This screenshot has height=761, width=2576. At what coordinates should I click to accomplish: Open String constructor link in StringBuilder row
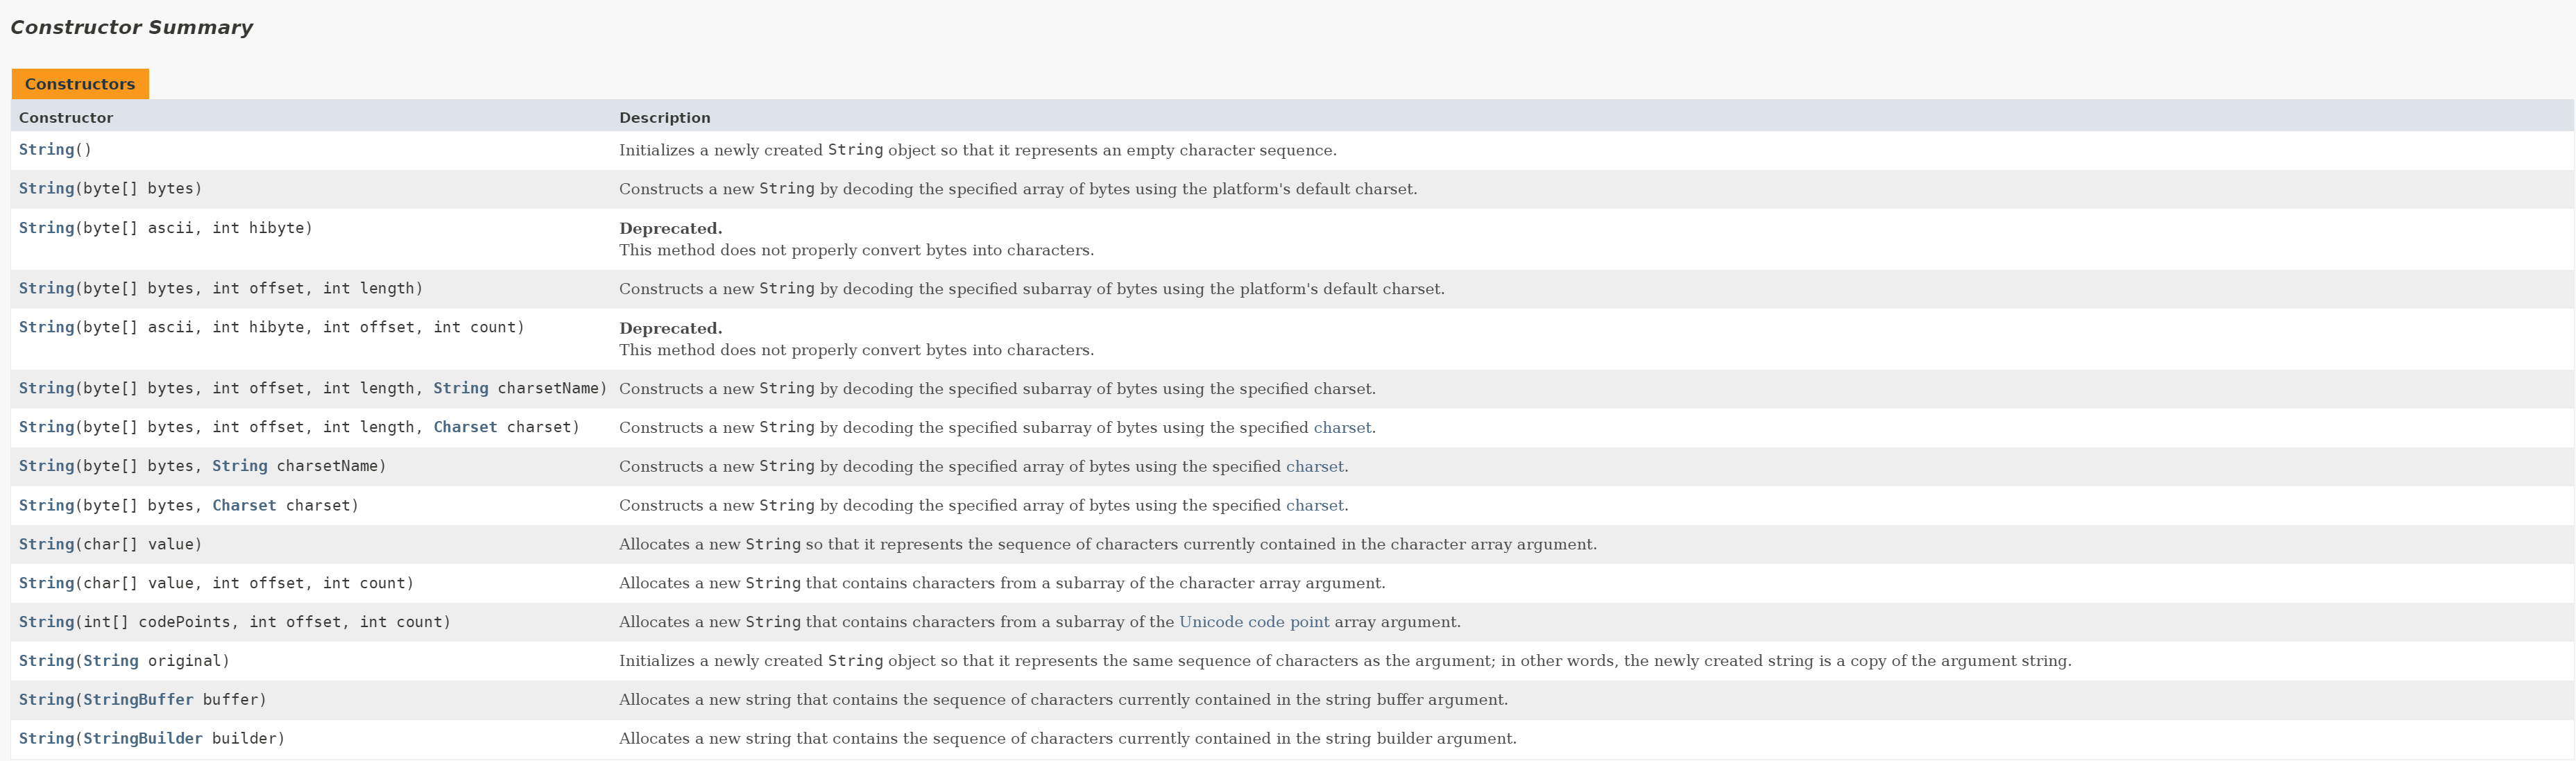pyautogui.click(x=46, y=738)
